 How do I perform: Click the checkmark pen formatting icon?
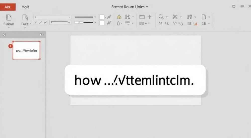tap(45, 23)
